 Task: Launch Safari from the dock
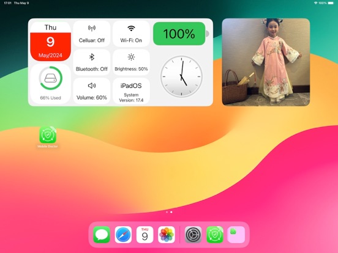point(123,235)
